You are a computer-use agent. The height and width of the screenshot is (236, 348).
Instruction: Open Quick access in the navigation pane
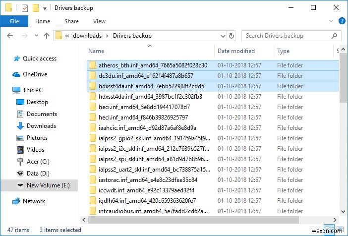pyautogui.click(x=35, y=59)
